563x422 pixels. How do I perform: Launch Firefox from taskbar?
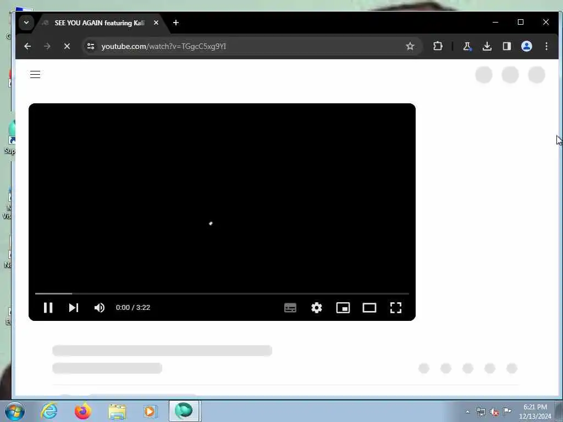(x=82, y=411)
